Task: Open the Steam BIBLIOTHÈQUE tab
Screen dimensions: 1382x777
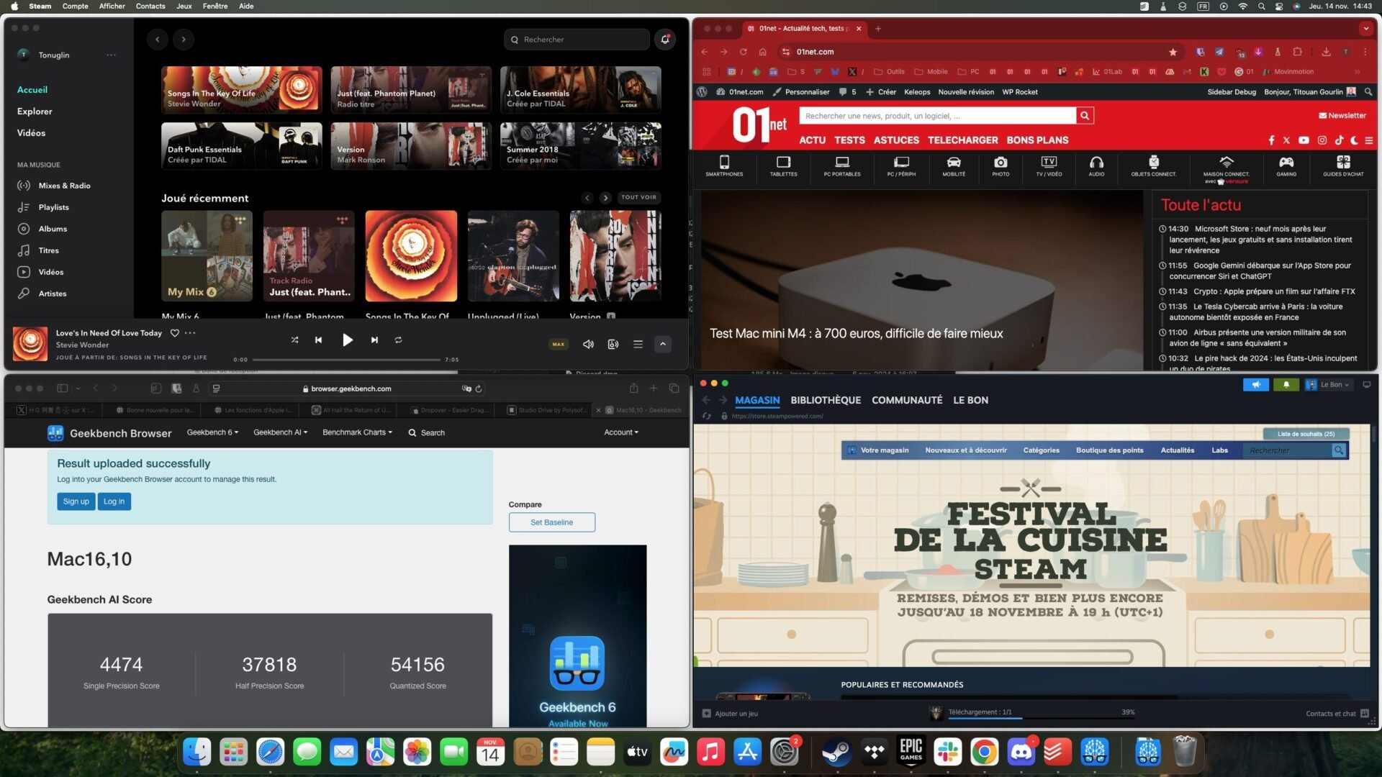Action: (826, 400)
